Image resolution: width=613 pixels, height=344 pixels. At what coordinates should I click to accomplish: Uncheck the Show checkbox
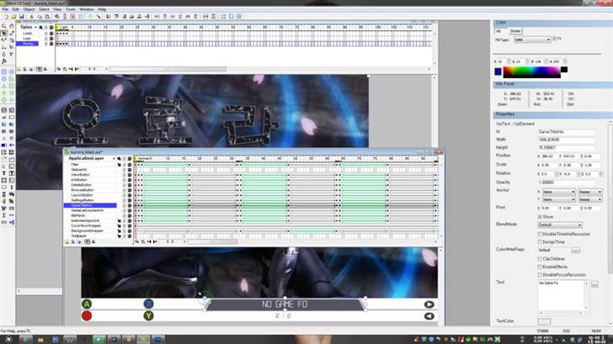(x=540, y=217)
